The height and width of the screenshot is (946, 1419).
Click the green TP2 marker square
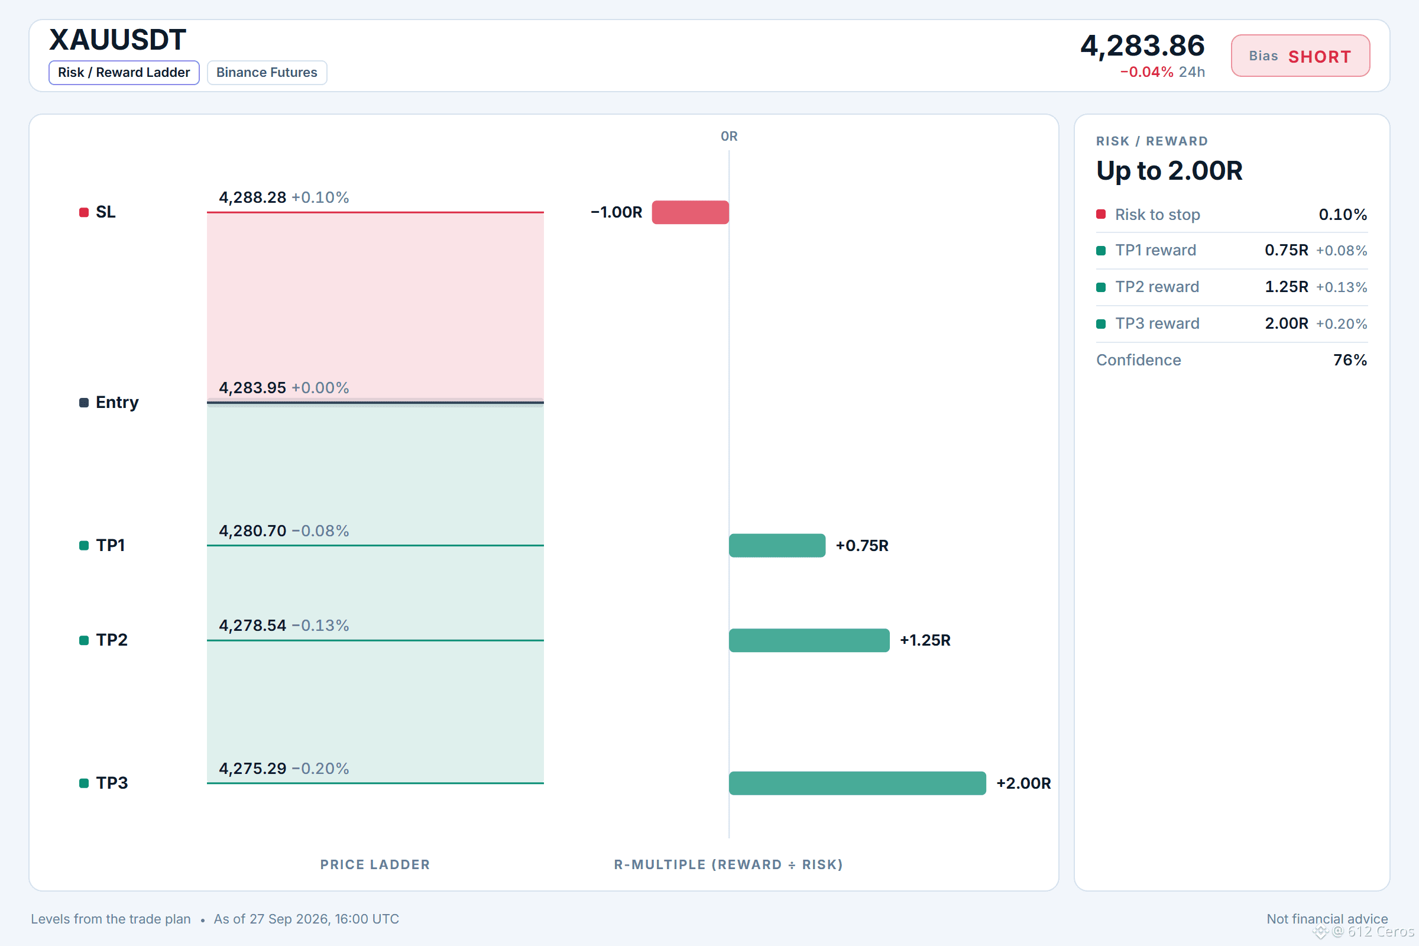pyautogui.click(x=84, y=640)
